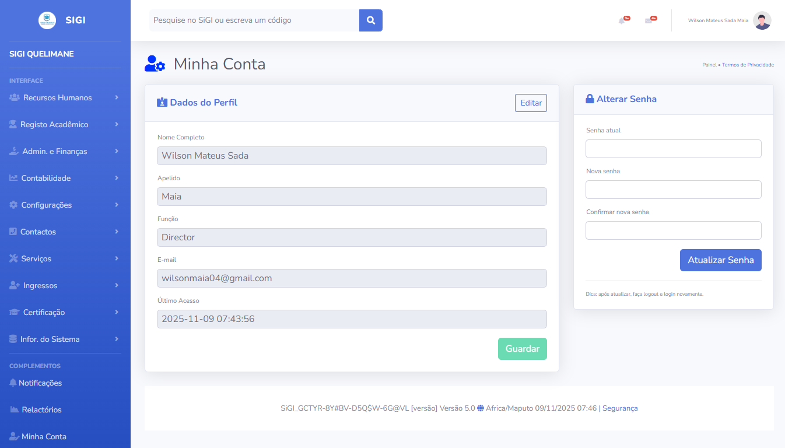
Task: Focus the Senha atual input field
Action: tap(673, 149)
